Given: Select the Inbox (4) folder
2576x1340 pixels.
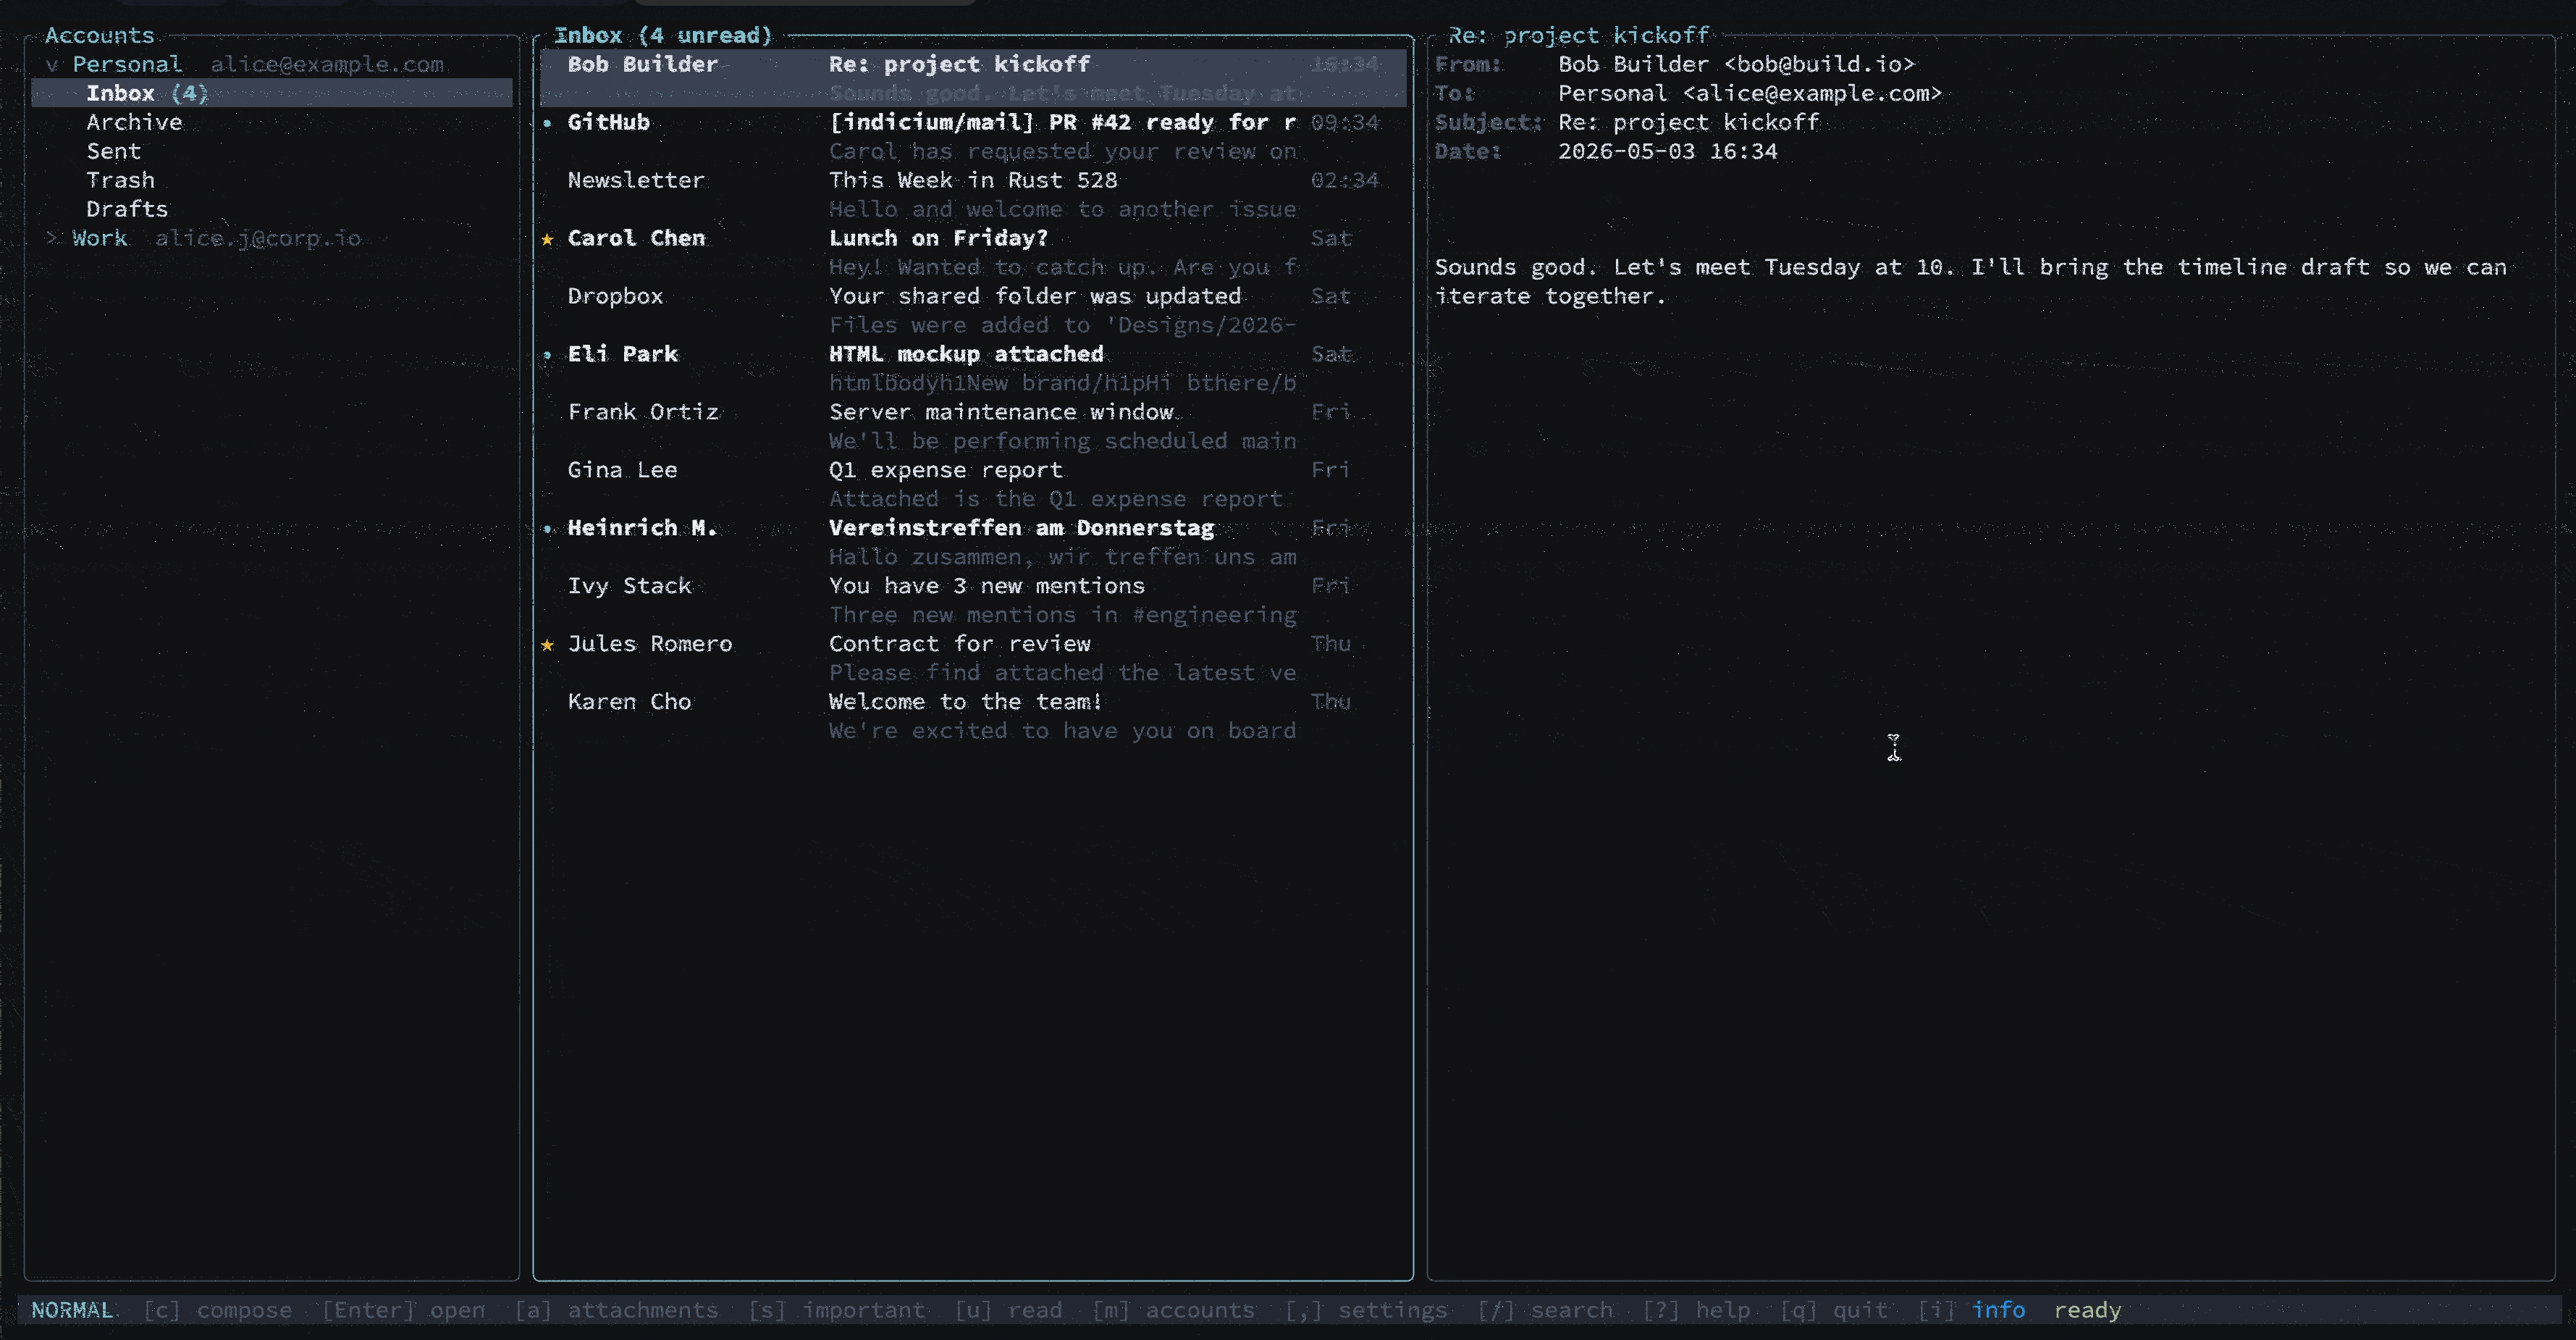Looking at the screenshot, I should coord(272,93).
